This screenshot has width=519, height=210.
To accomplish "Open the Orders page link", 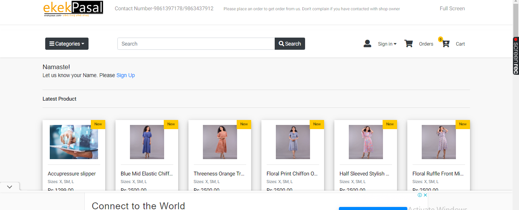I will [426, 44].
